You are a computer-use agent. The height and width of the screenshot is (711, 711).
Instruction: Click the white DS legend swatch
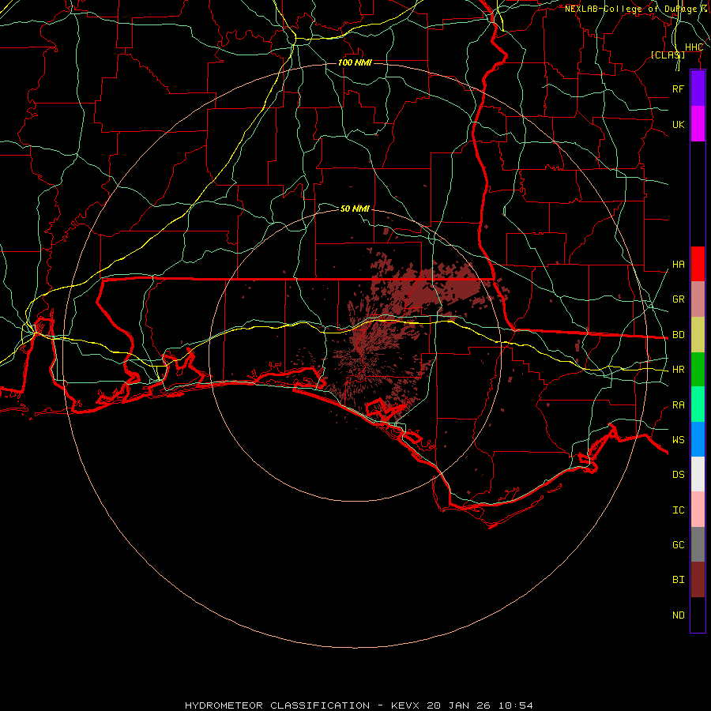click(x=698, y=474)
